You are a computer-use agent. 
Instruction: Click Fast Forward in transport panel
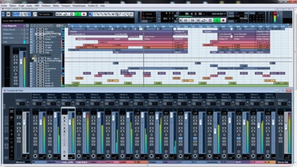(x=192, y=20)
